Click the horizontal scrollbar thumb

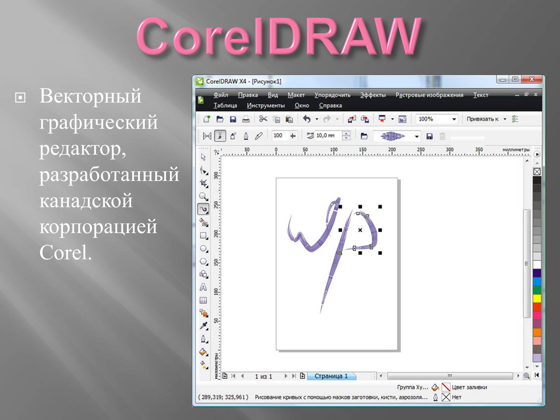coord(450,376)
